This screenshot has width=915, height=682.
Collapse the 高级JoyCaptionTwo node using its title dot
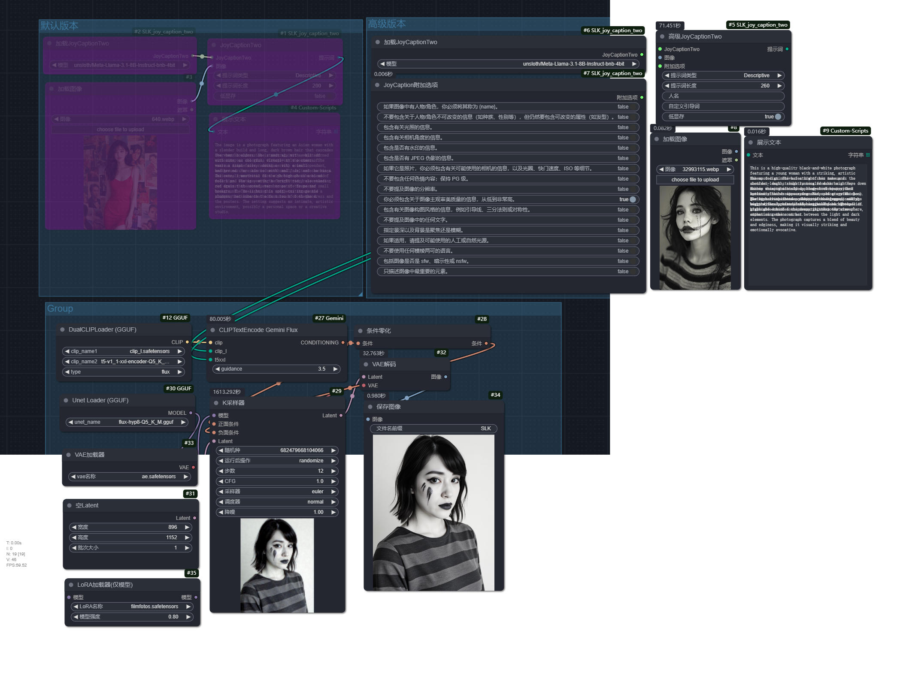click(x=662, y=36)
